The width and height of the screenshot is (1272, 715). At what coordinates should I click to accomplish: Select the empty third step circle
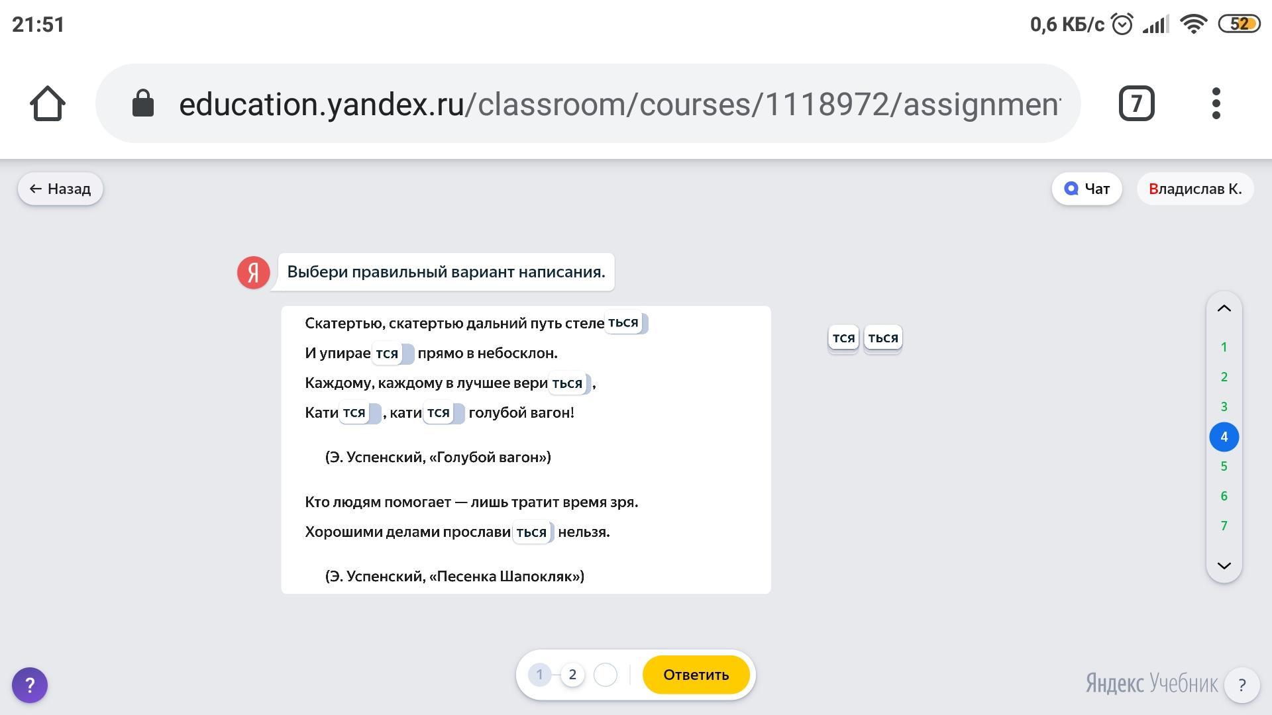pyautogui.click(x=605, y=675)
